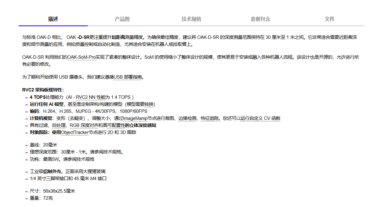The height and width of the screenshot is (207, 376).
Task: Follow the OAK-SoM-Pro link
Action: click(x=82, y=57)
